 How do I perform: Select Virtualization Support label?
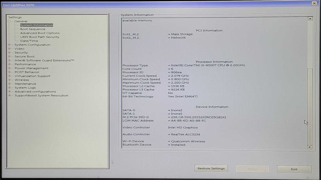pyautogui.click(x=33, y=76)
